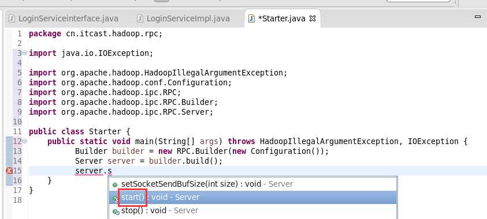
Task: Close the Starter.java tab
Action: pyautogui.click(x=313, y=18)
